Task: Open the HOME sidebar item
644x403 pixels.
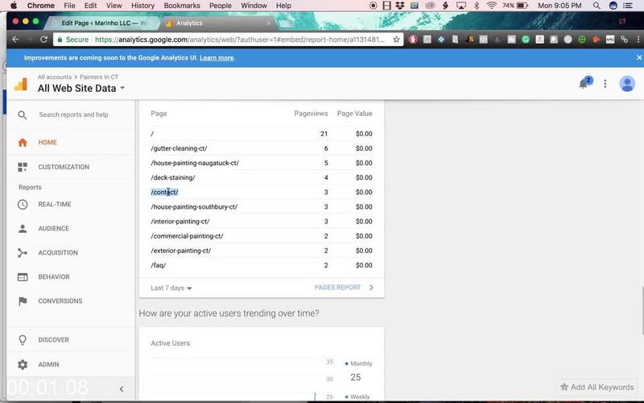Action: (x=71, y=143)
